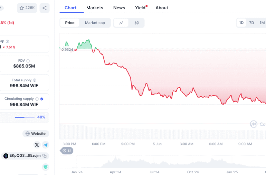The image size is (266, 175).
Task: Switch to the Chart tab
Action: [70, 8]
